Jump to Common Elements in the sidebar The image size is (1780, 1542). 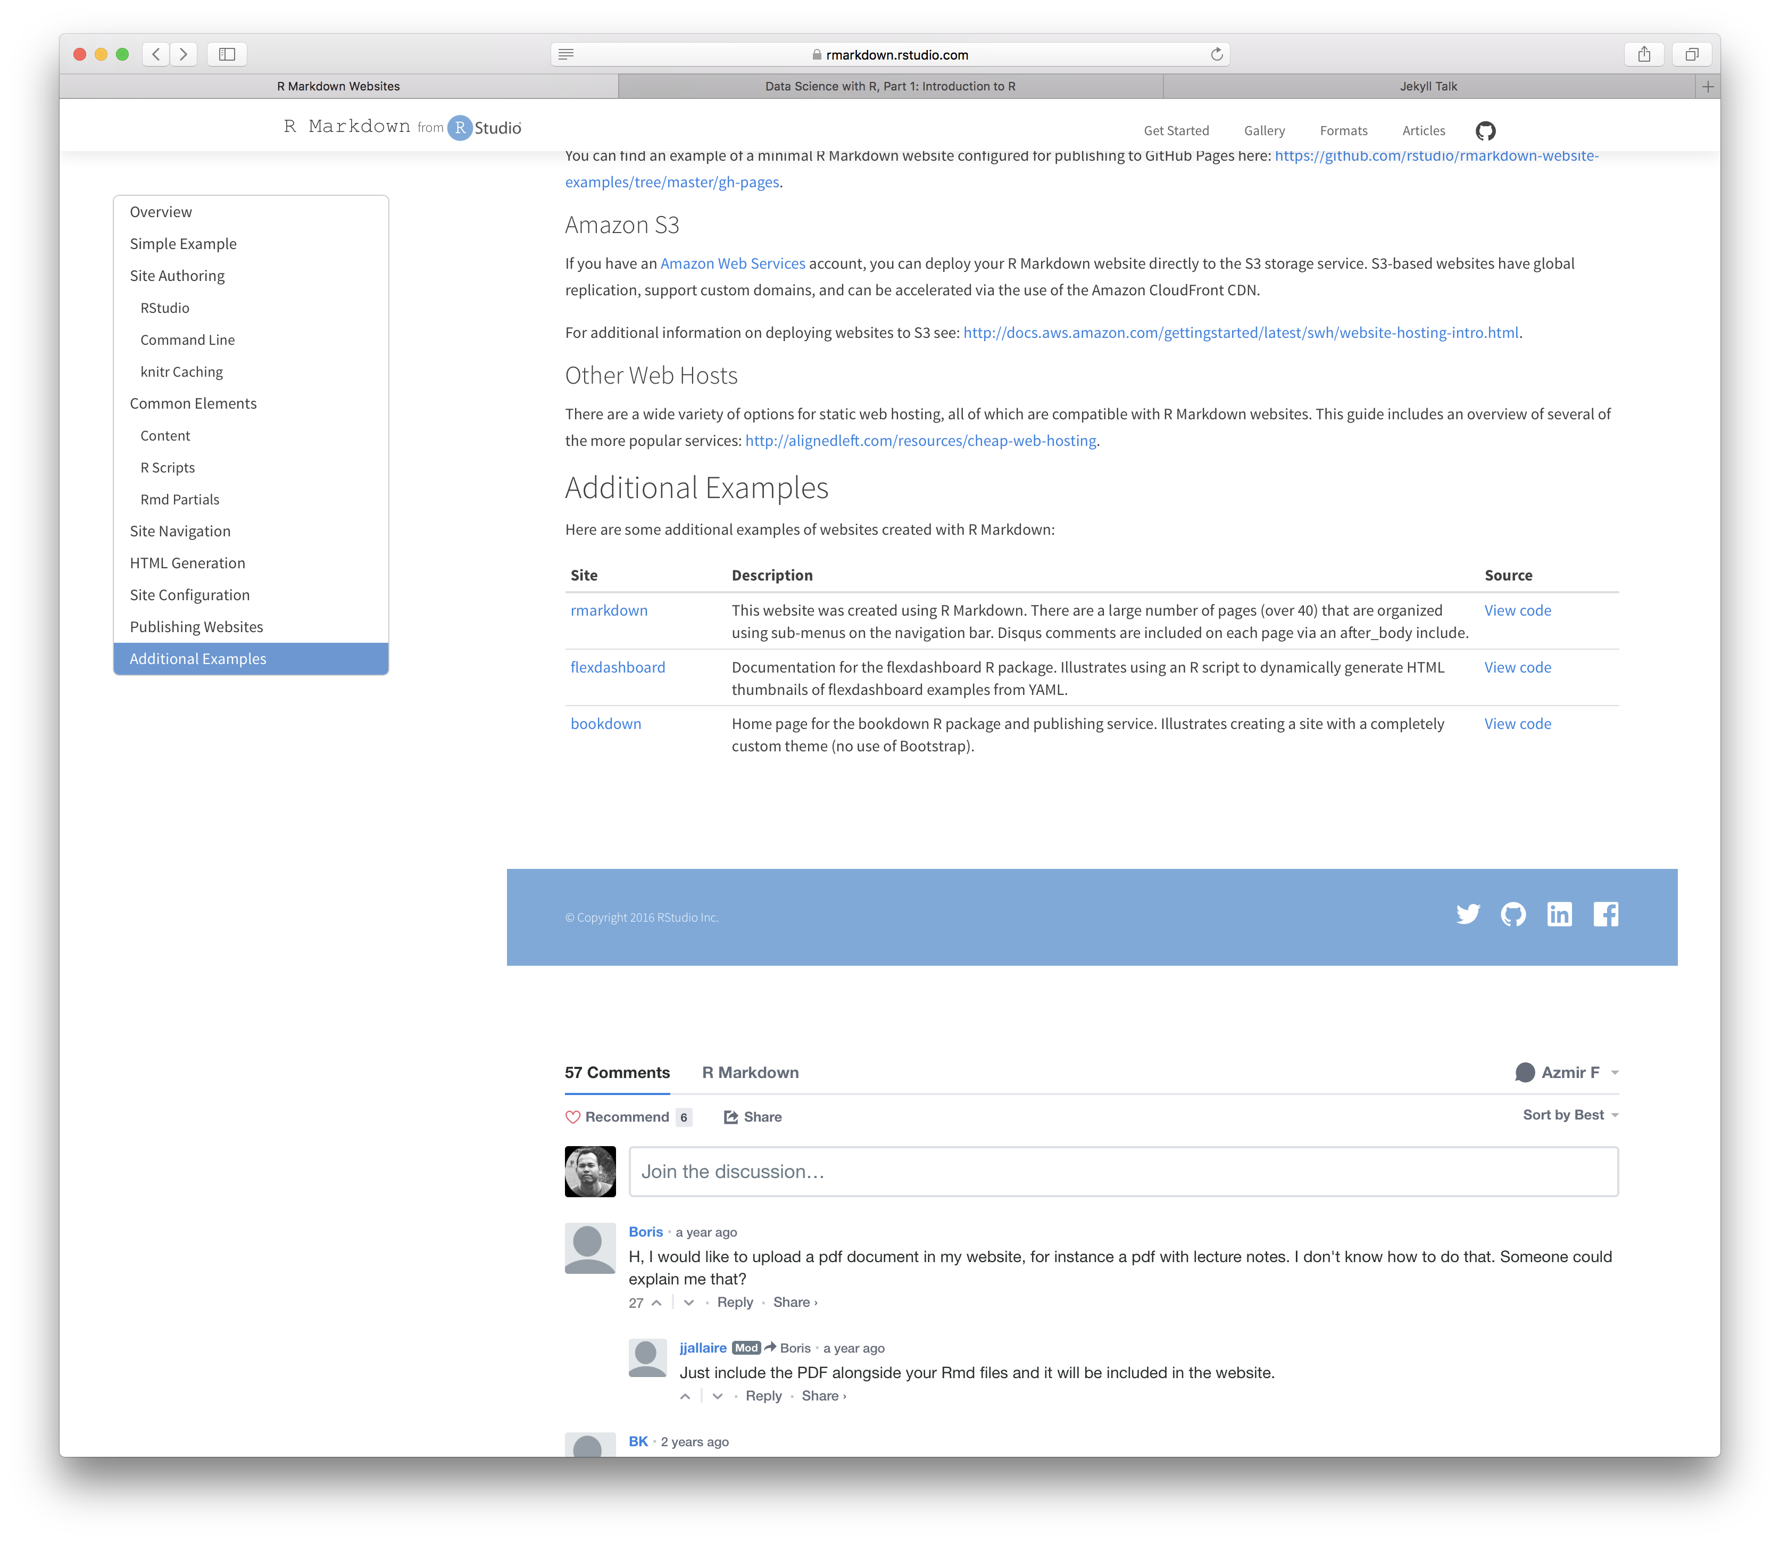(251, 403)
